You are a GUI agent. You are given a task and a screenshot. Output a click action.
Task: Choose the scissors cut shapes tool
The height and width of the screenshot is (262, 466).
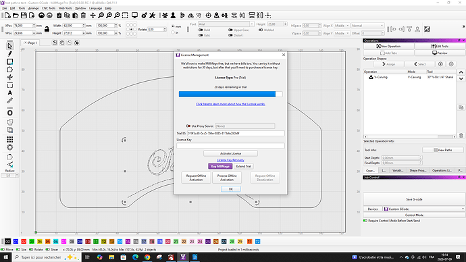point(10,77)
